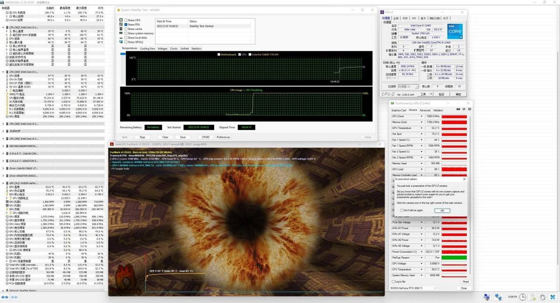
Task: Uncheck Stress FPU option
Action: [x=125, y=24]
